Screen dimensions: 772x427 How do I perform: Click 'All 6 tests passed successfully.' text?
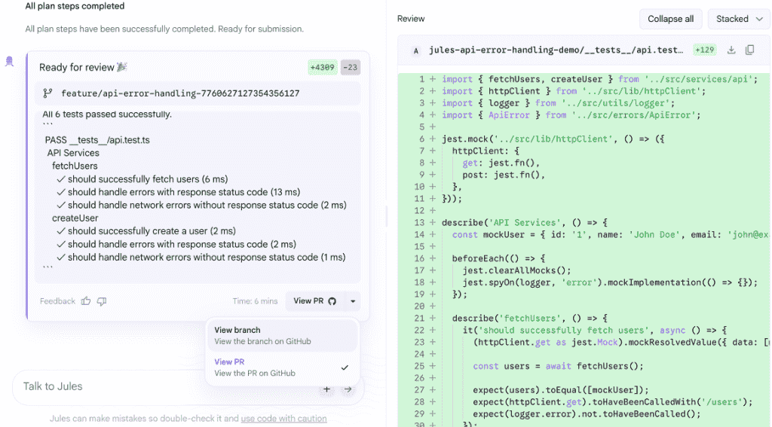coord(107,114)
